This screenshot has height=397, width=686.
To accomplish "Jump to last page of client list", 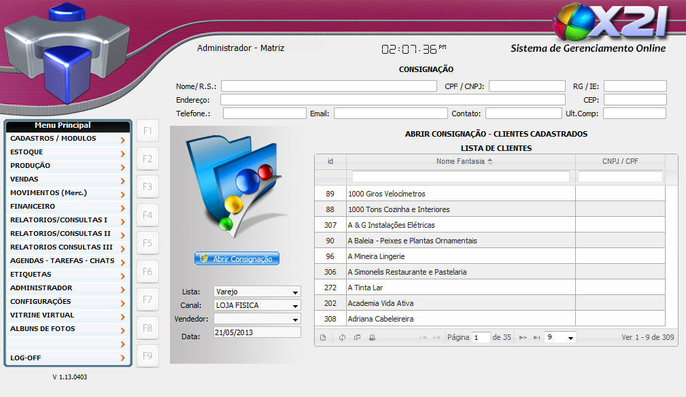I will 536,337.
